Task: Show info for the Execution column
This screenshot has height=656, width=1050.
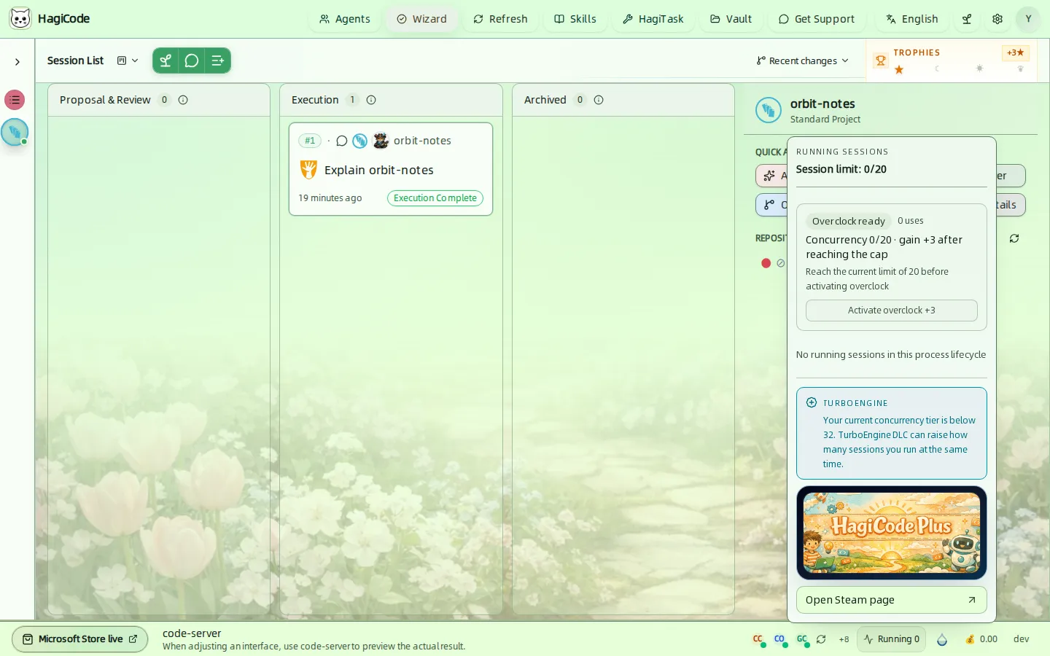Action: (371, 100)
